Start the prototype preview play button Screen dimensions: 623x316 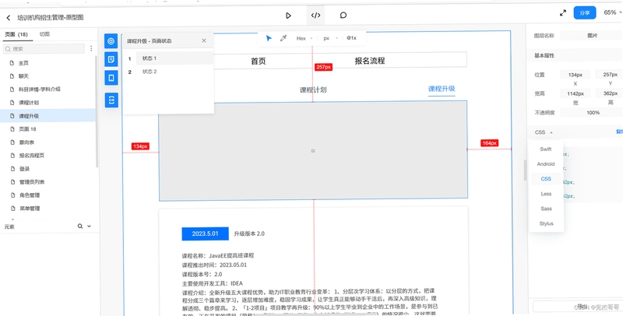pyautogui.click(x=288, y=16)
